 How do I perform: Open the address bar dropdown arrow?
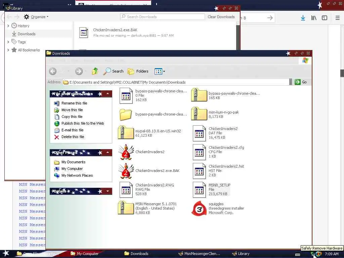pyautogui.click(x=291, y=82)
